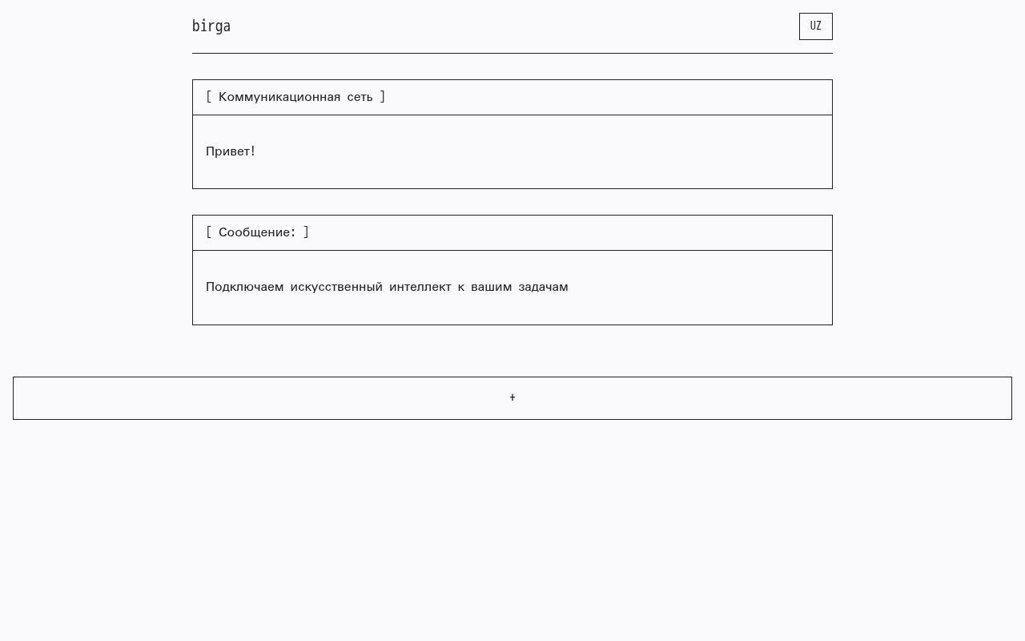Switch language with the UZ button

[815, 26]
